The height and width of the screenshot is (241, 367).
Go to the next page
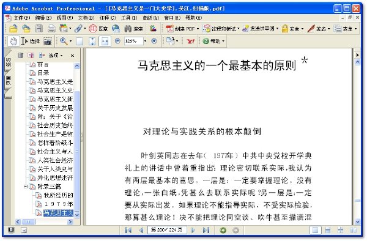pos(193,230)
